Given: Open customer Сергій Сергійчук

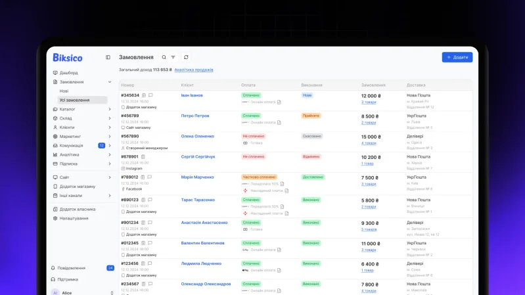Looking at the screenshot, I should click(198, 157).
